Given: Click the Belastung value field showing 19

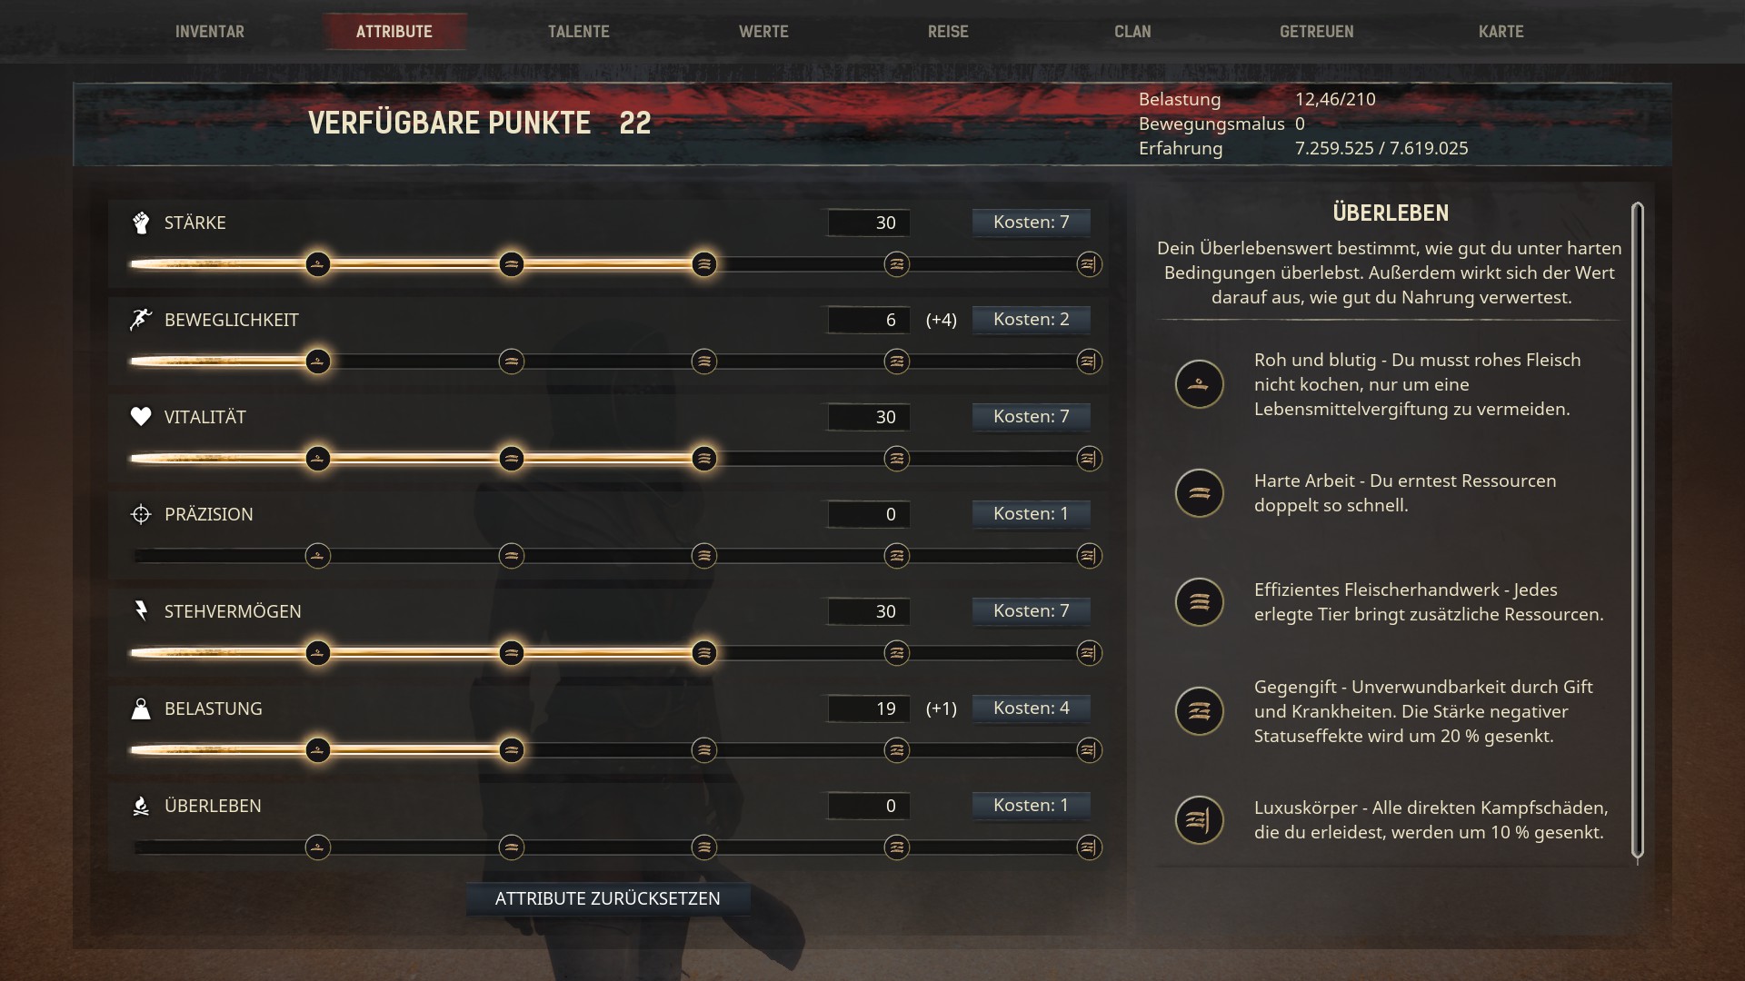Looking at the screenshot, I should click(x=869, y=708).
